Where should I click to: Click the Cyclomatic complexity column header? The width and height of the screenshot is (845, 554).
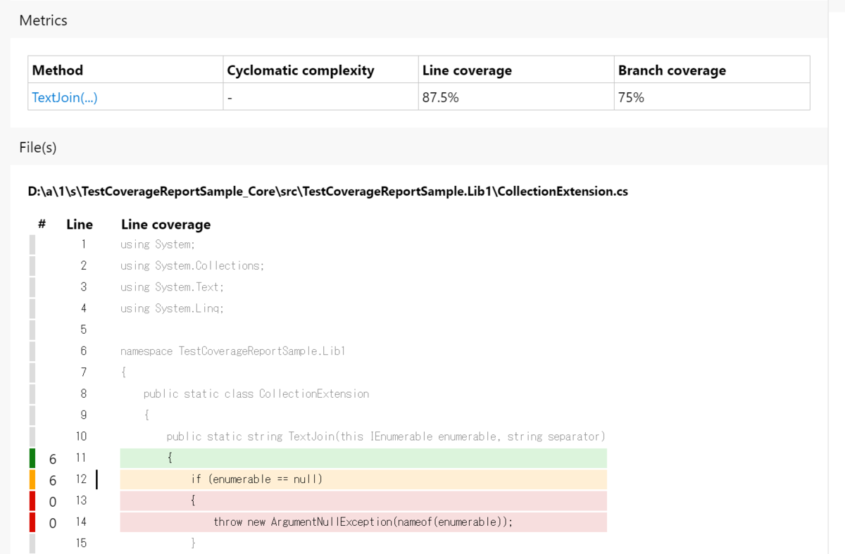pos(301,70)
